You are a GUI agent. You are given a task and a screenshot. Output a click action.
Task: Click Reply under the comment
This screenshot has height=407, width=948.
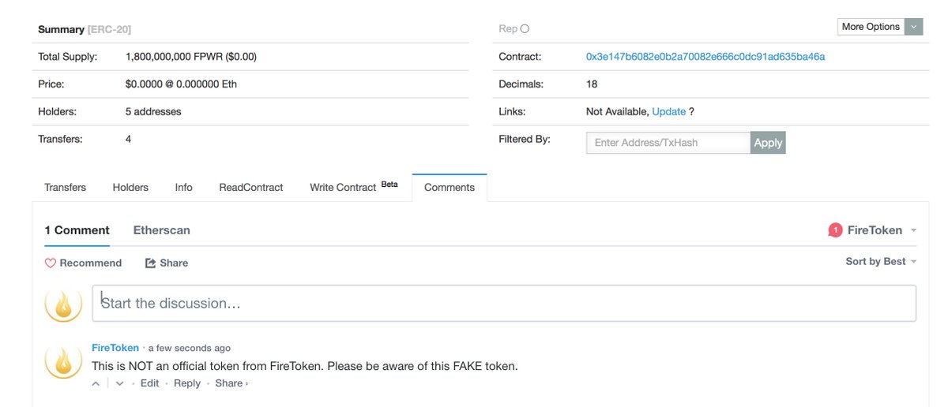coord(187,383)
